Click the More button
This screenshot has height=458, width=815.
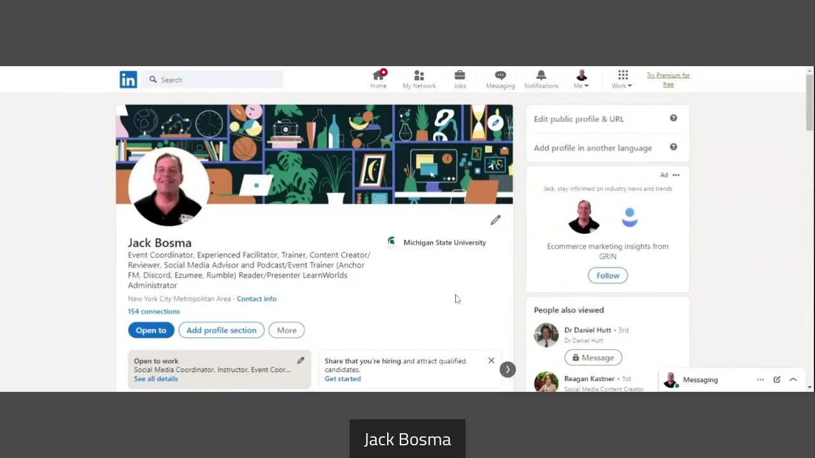287,330
